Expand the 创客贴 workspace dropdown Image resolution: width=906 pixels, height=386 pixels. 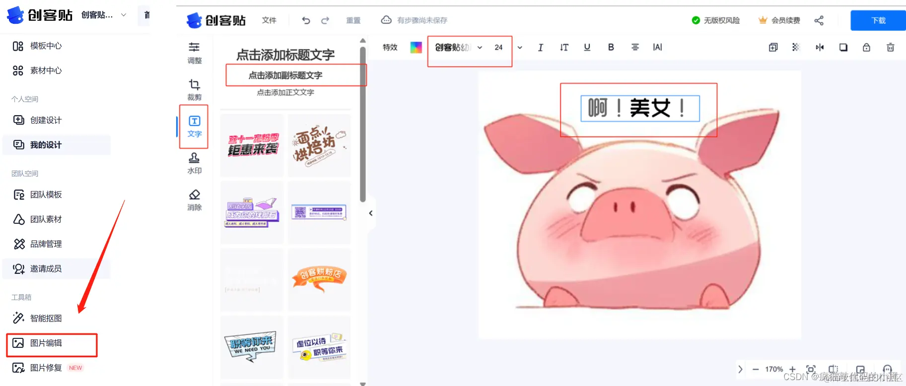point(124,15)
